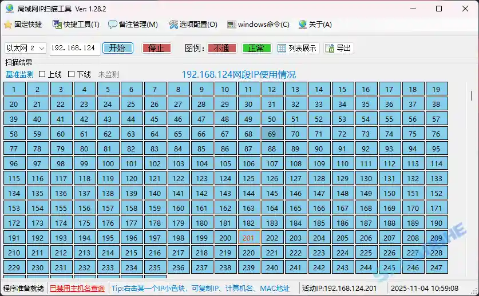This screenshot has width=479, height=296.
Task: Click the globe icon beside 关于
Action: pos(302,25)
